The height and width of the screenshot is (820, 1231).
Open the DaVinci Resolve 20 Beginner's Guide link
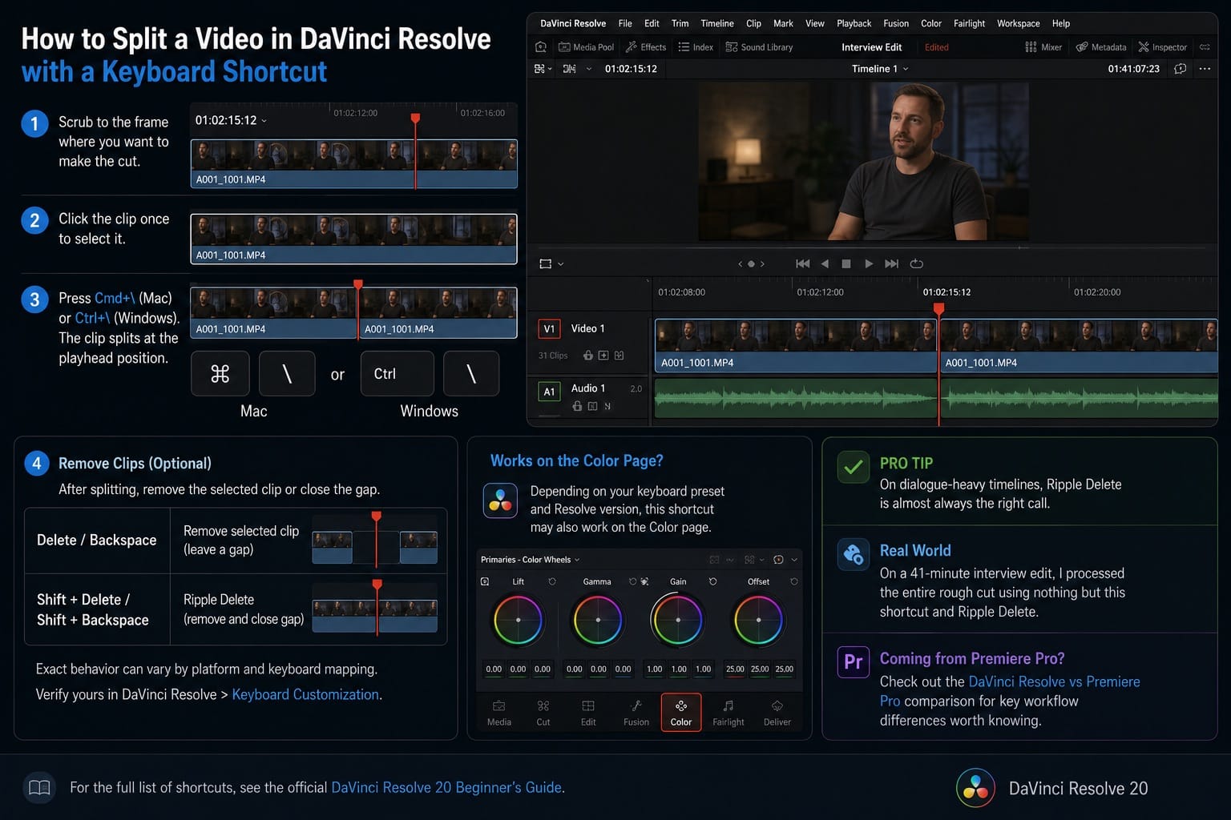446,787
